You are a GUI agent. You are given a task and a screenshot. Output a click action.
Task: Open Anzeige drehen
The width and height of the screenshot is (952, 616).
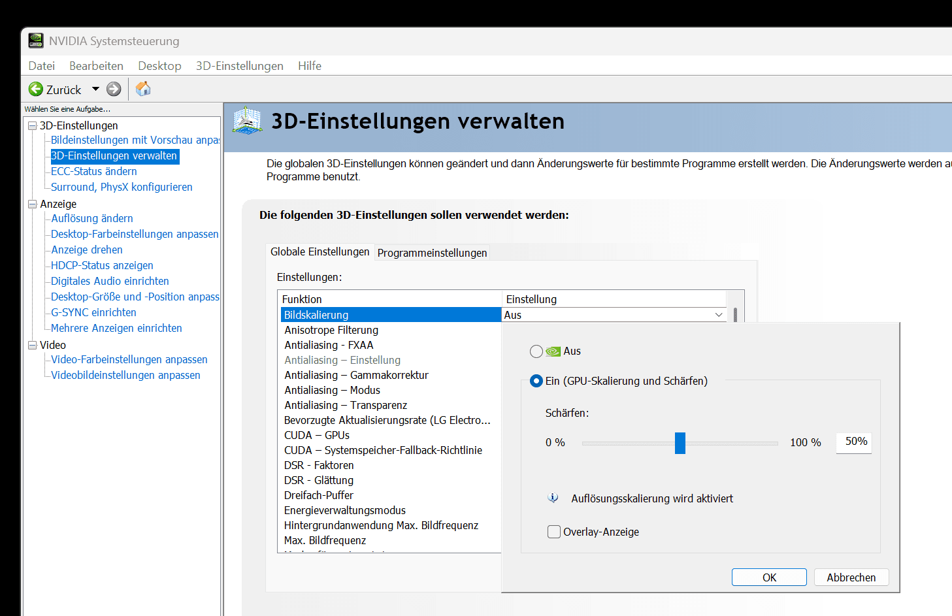(87, 250)
